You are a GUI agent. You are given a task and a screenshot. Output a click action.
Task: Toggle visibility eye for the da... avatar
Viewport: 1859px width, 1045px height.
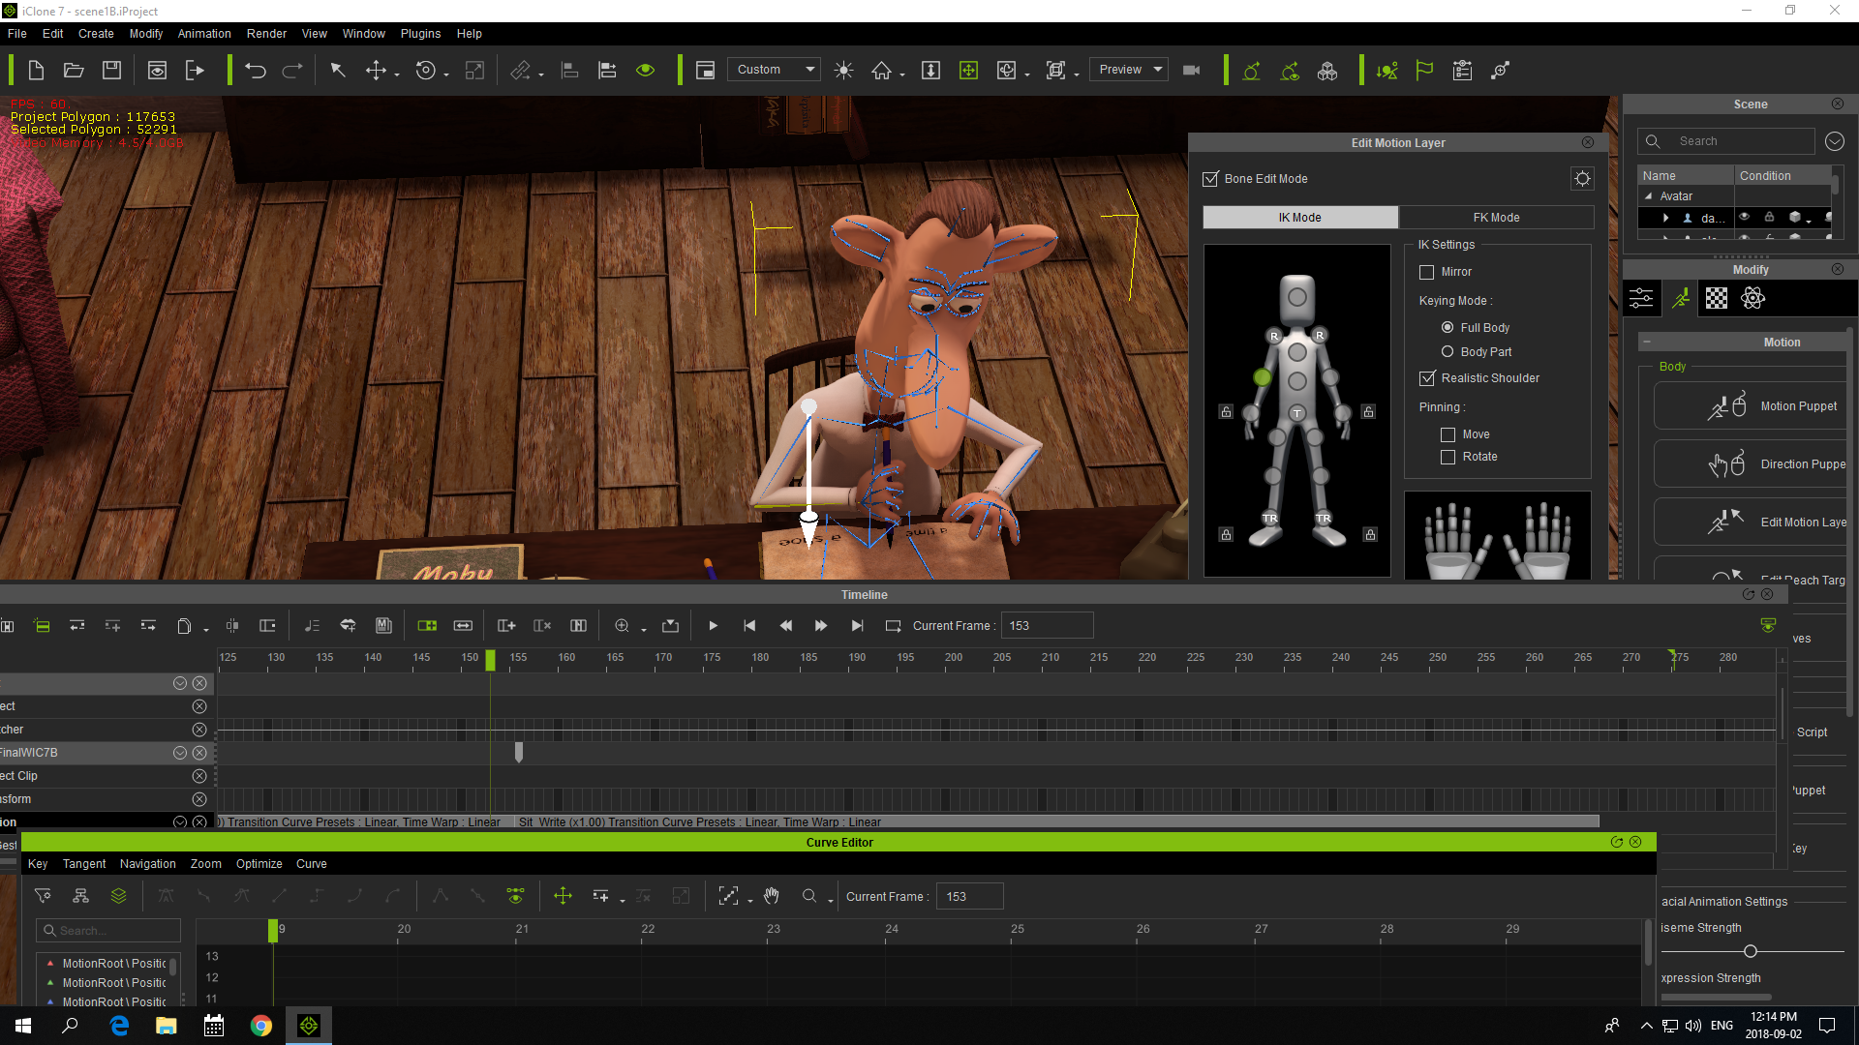[x=1744, y=217]
